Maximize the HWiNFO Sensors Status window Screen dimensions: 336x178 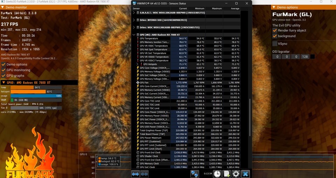(x=236, y=3)
